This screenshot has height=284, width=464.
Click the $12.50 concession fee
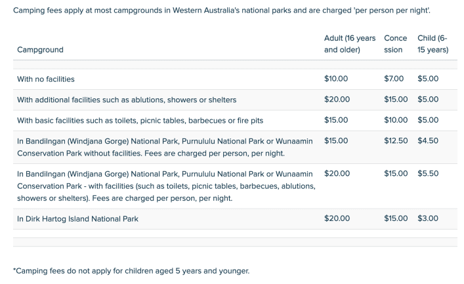[x=396, y=140]
